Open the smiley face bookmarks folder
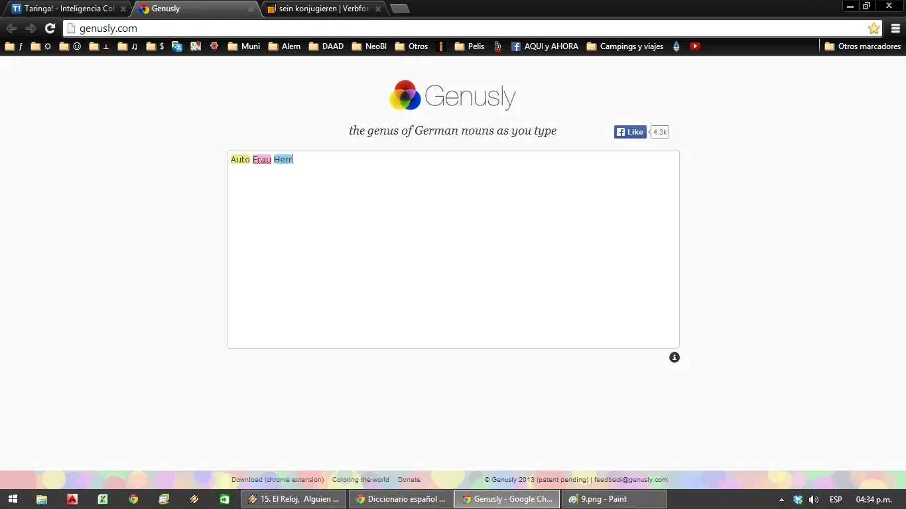906x509 pixels. [x=70, y=46]
